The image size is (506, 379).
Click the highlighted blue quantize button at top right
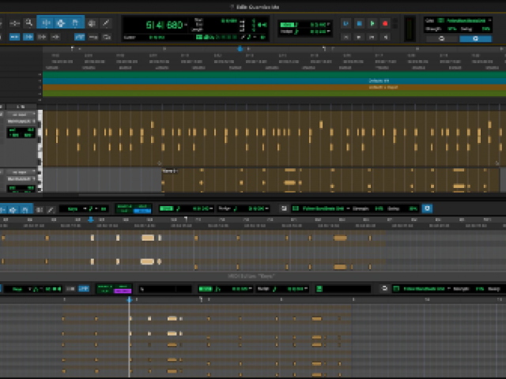(x=475, y=39)
